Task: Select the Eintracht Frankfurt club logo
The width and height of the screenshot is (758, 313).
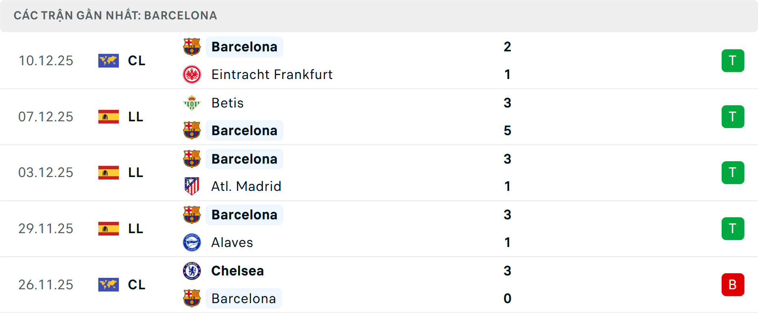Action: click(192, 74)
